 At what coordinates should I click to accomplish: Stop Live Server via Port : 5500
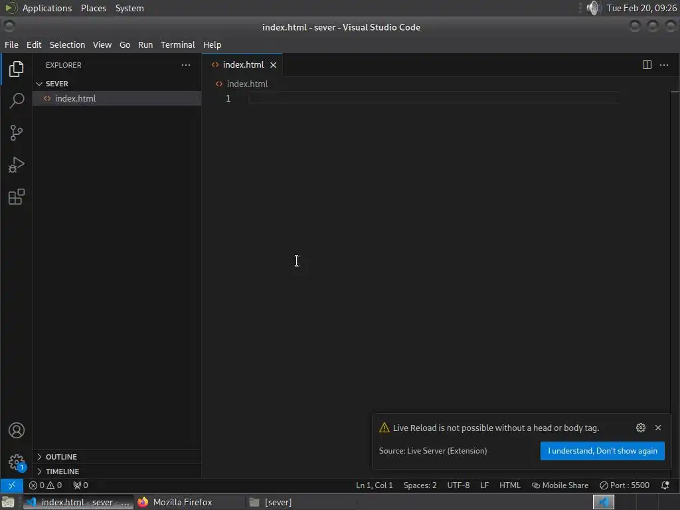point(624,485)
